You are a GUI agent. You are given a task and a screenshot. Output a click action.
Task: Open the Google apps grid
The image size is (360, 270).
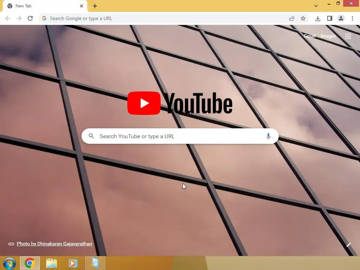point(348,36)
